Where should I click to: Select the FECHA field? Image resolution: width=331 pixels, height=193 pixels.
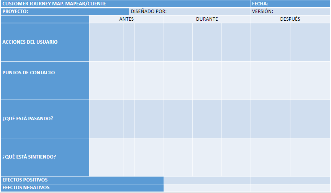290,4
